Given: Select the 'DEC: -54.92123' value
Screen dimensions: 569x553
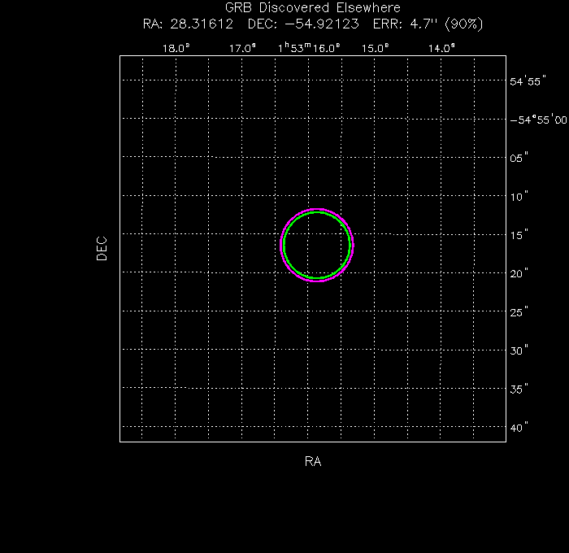Looking at the screenshot, I should tap(303, 24).
